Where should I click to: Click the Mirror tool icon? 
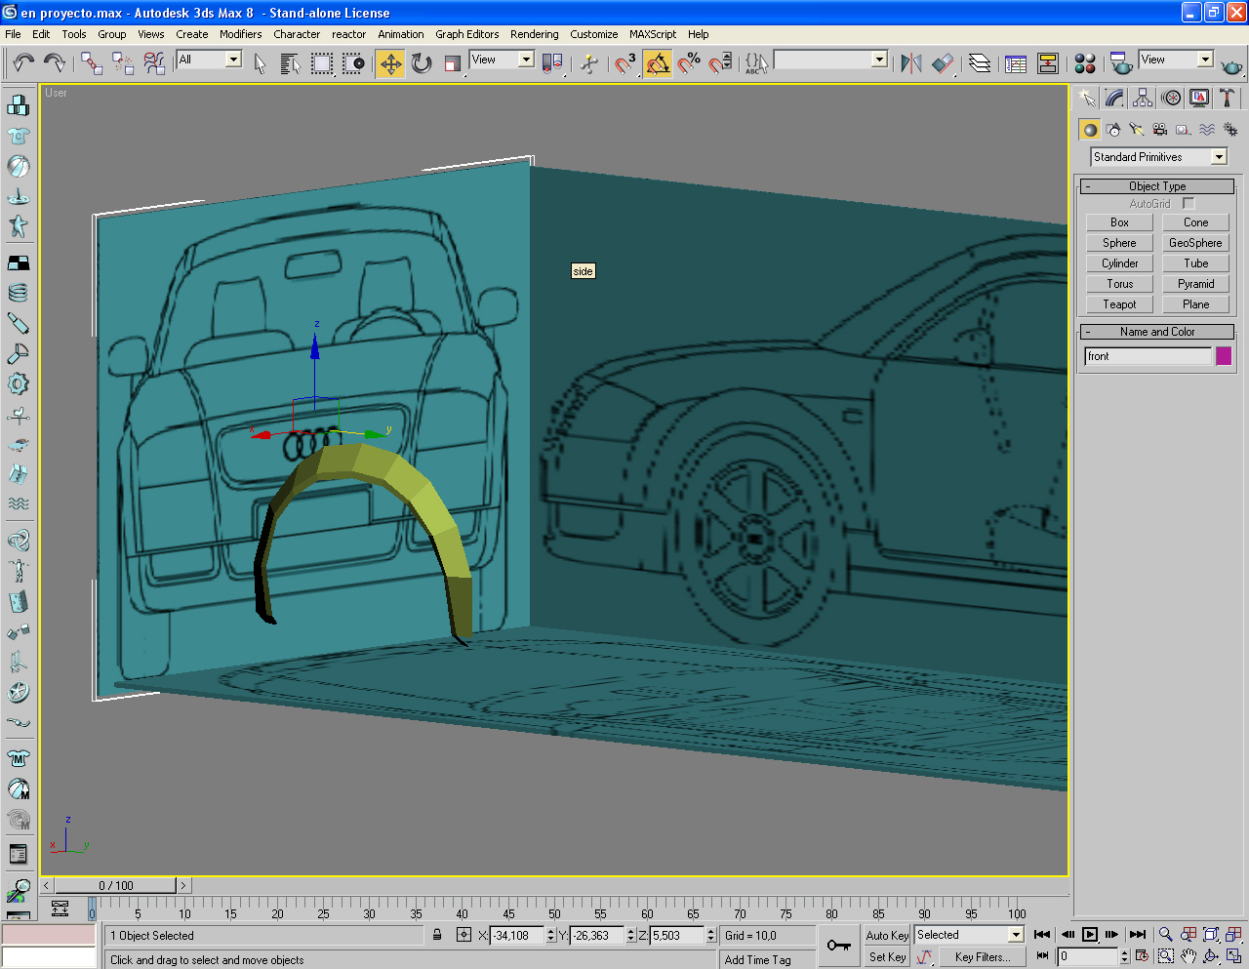(x=910, y=64)
